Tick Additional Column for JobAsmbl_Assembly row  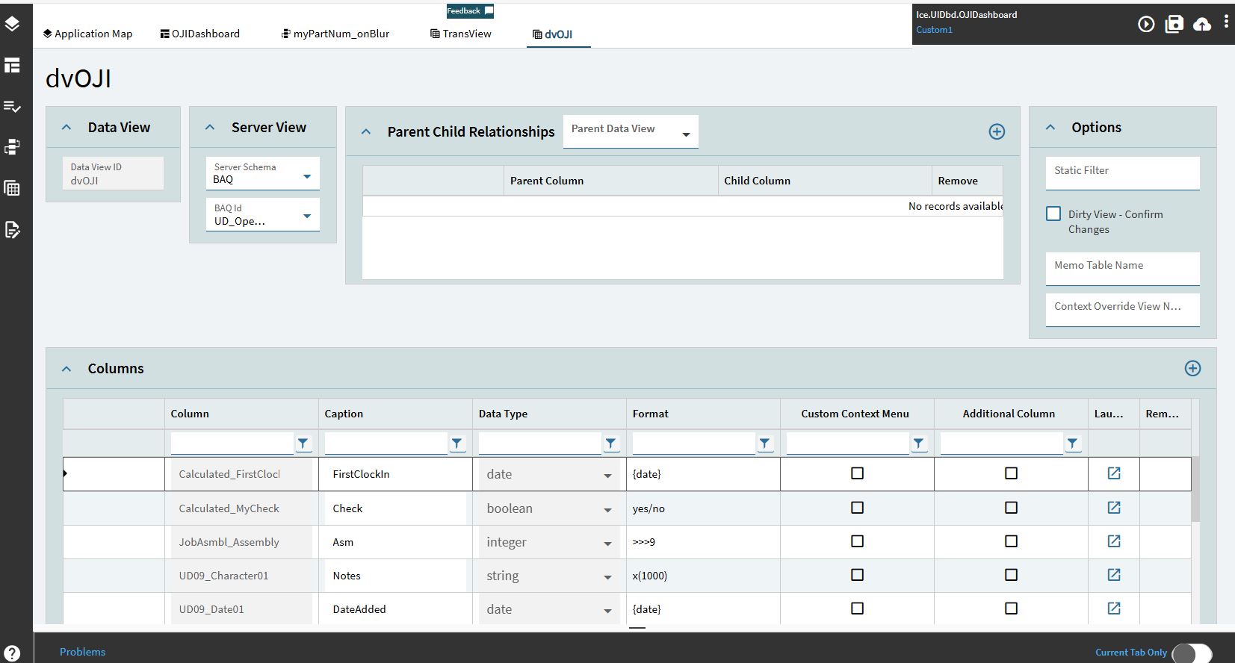point(1011,541)
